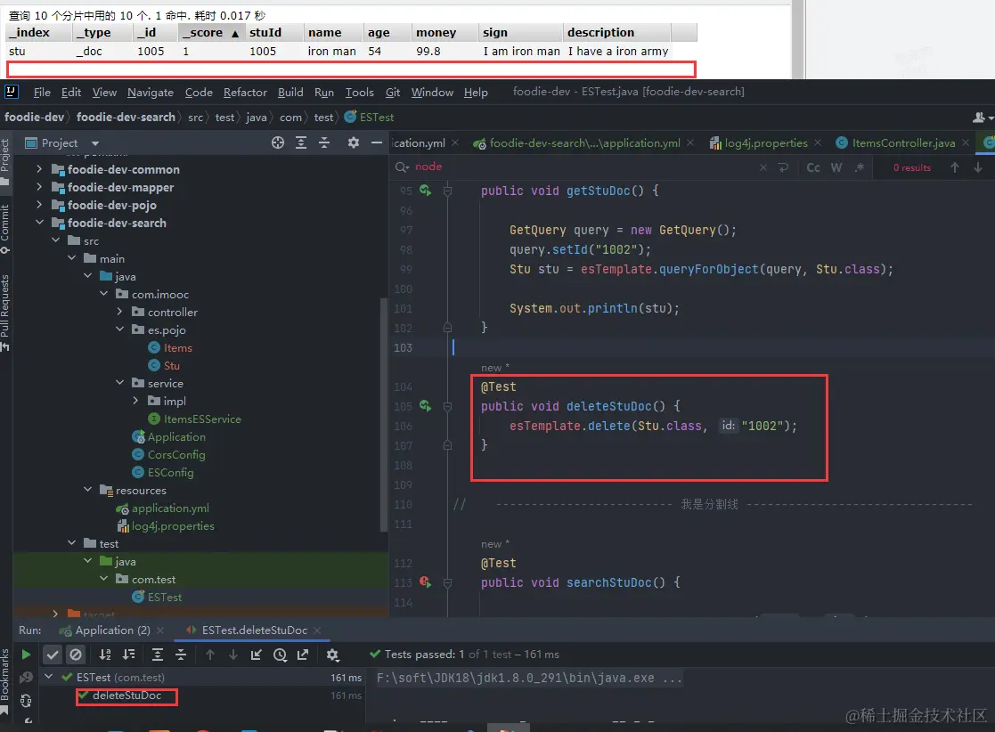Collapse all test results in Run panel
This screenshot has height=732, width=995.
tap(181, 655)
